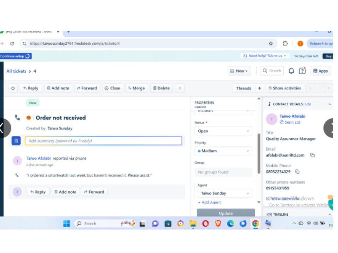Click the Windows taskbar Search box
The height and width of the screenshot is (253, 338).
click(105, 224)
